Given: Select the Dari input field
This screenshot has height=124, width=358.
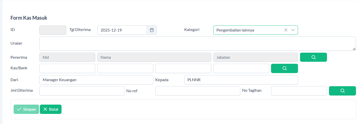Looking at the screenshot, I should pyautogui.click(x=96, y=80).
